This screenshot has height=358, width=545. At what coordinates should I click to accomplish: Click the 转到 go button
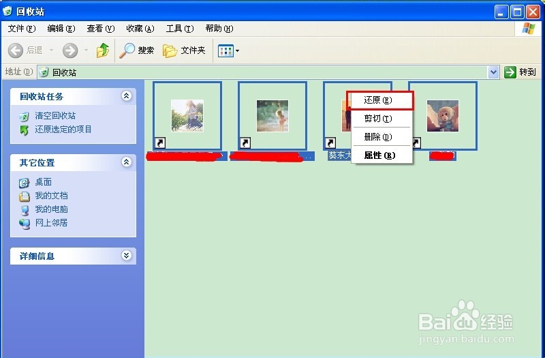tap(520, 72)
